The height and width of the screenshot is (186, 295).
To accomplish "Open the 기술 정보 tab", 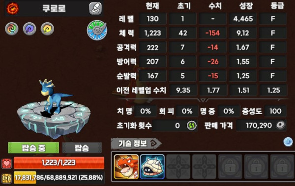I will [136, 144].
